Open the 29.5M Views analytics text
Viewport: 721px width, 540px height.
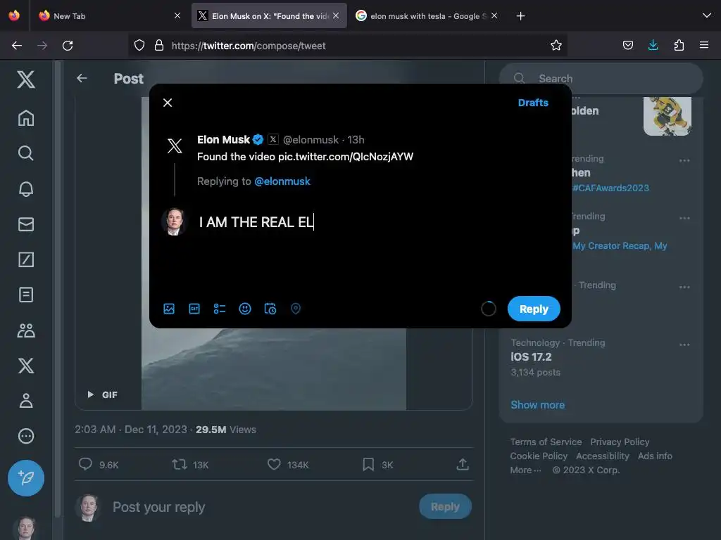click(226, 430)
